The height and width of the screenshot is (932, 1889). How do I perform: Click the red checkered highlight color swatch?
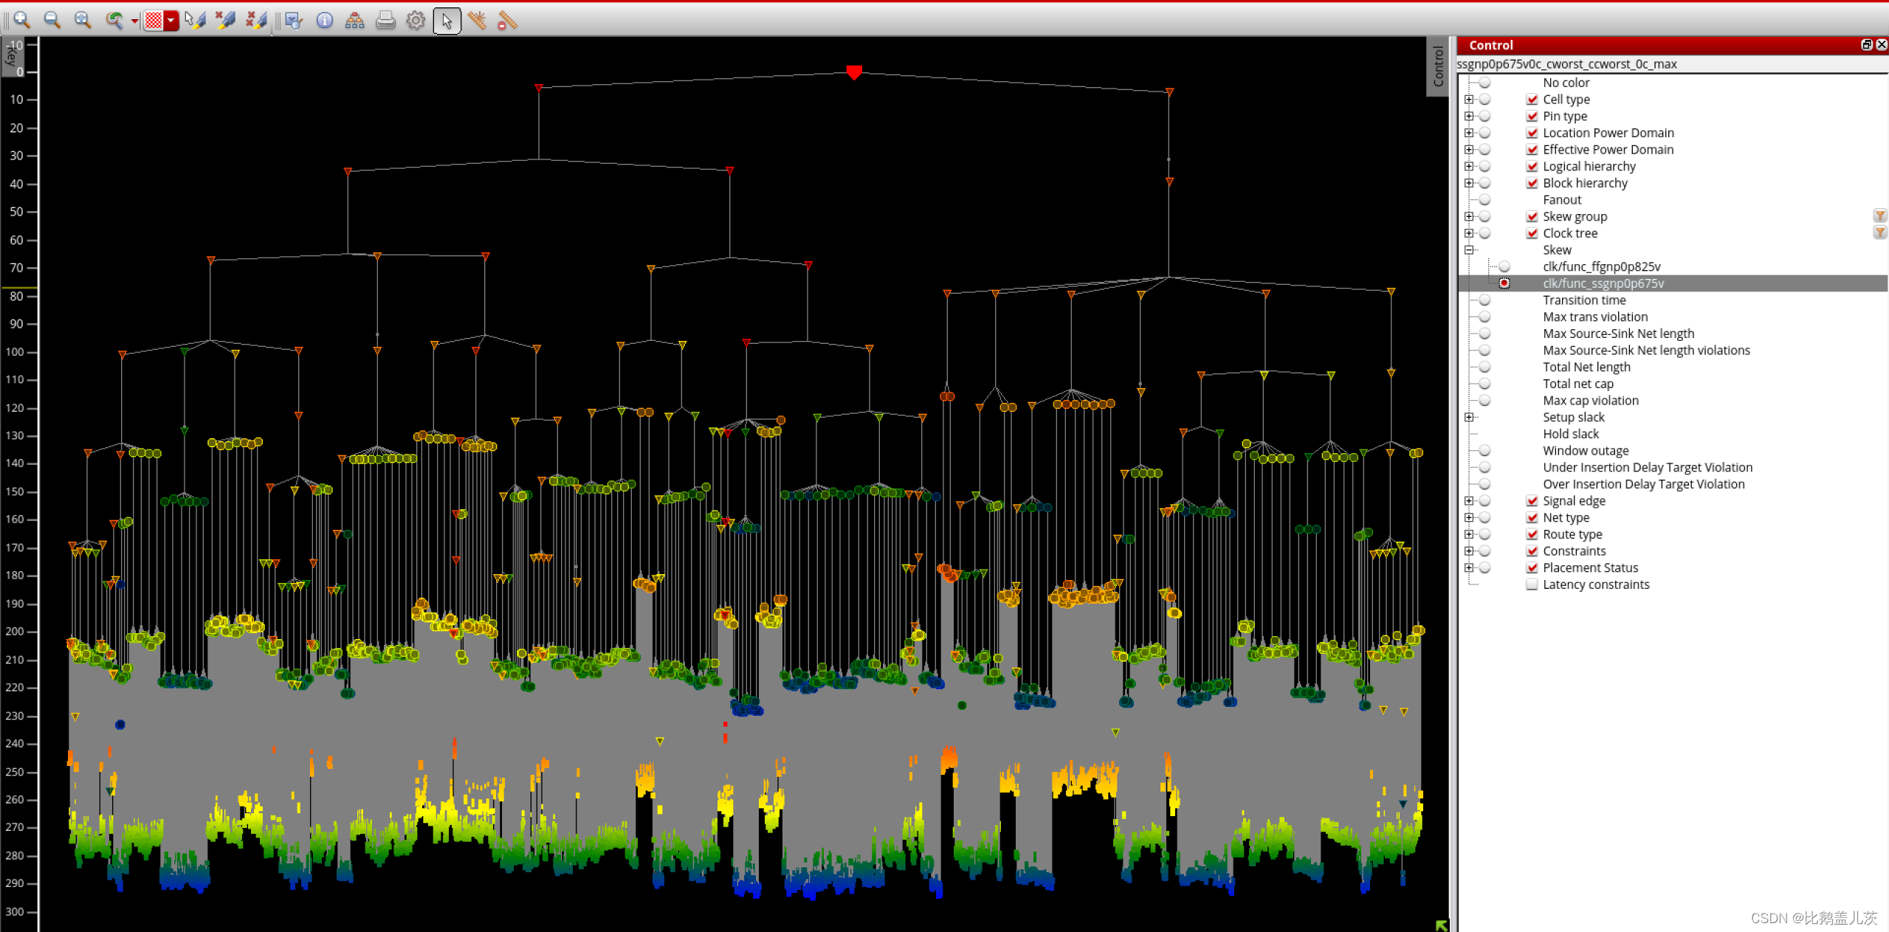click(x=154, y=21)
